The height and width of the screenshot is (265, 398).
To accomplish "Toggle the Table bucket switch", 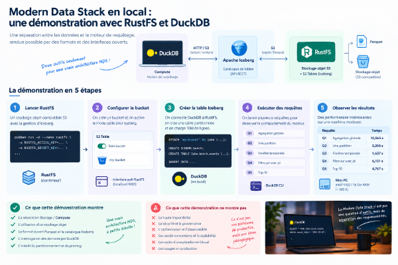I will (101, 146).
